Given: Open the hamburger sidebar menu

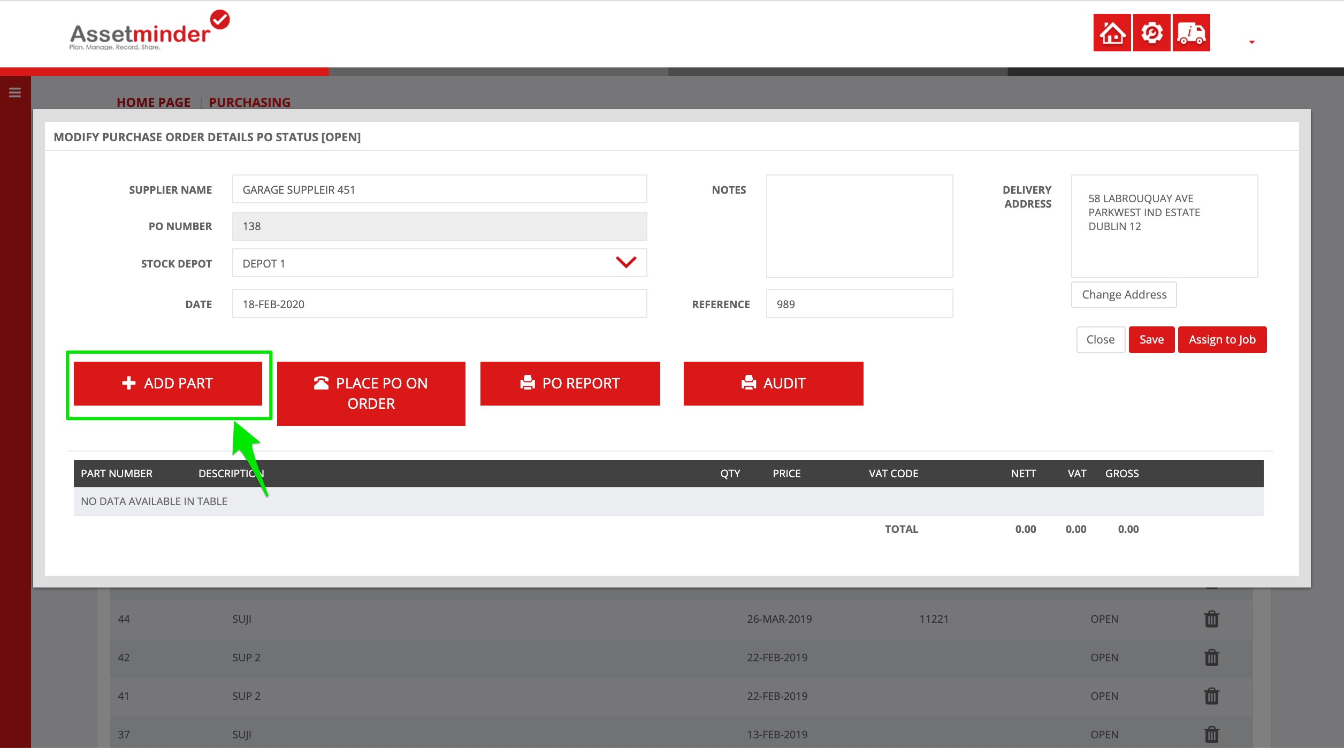Looking at the screenshot, I should click(x=15, y=93).
